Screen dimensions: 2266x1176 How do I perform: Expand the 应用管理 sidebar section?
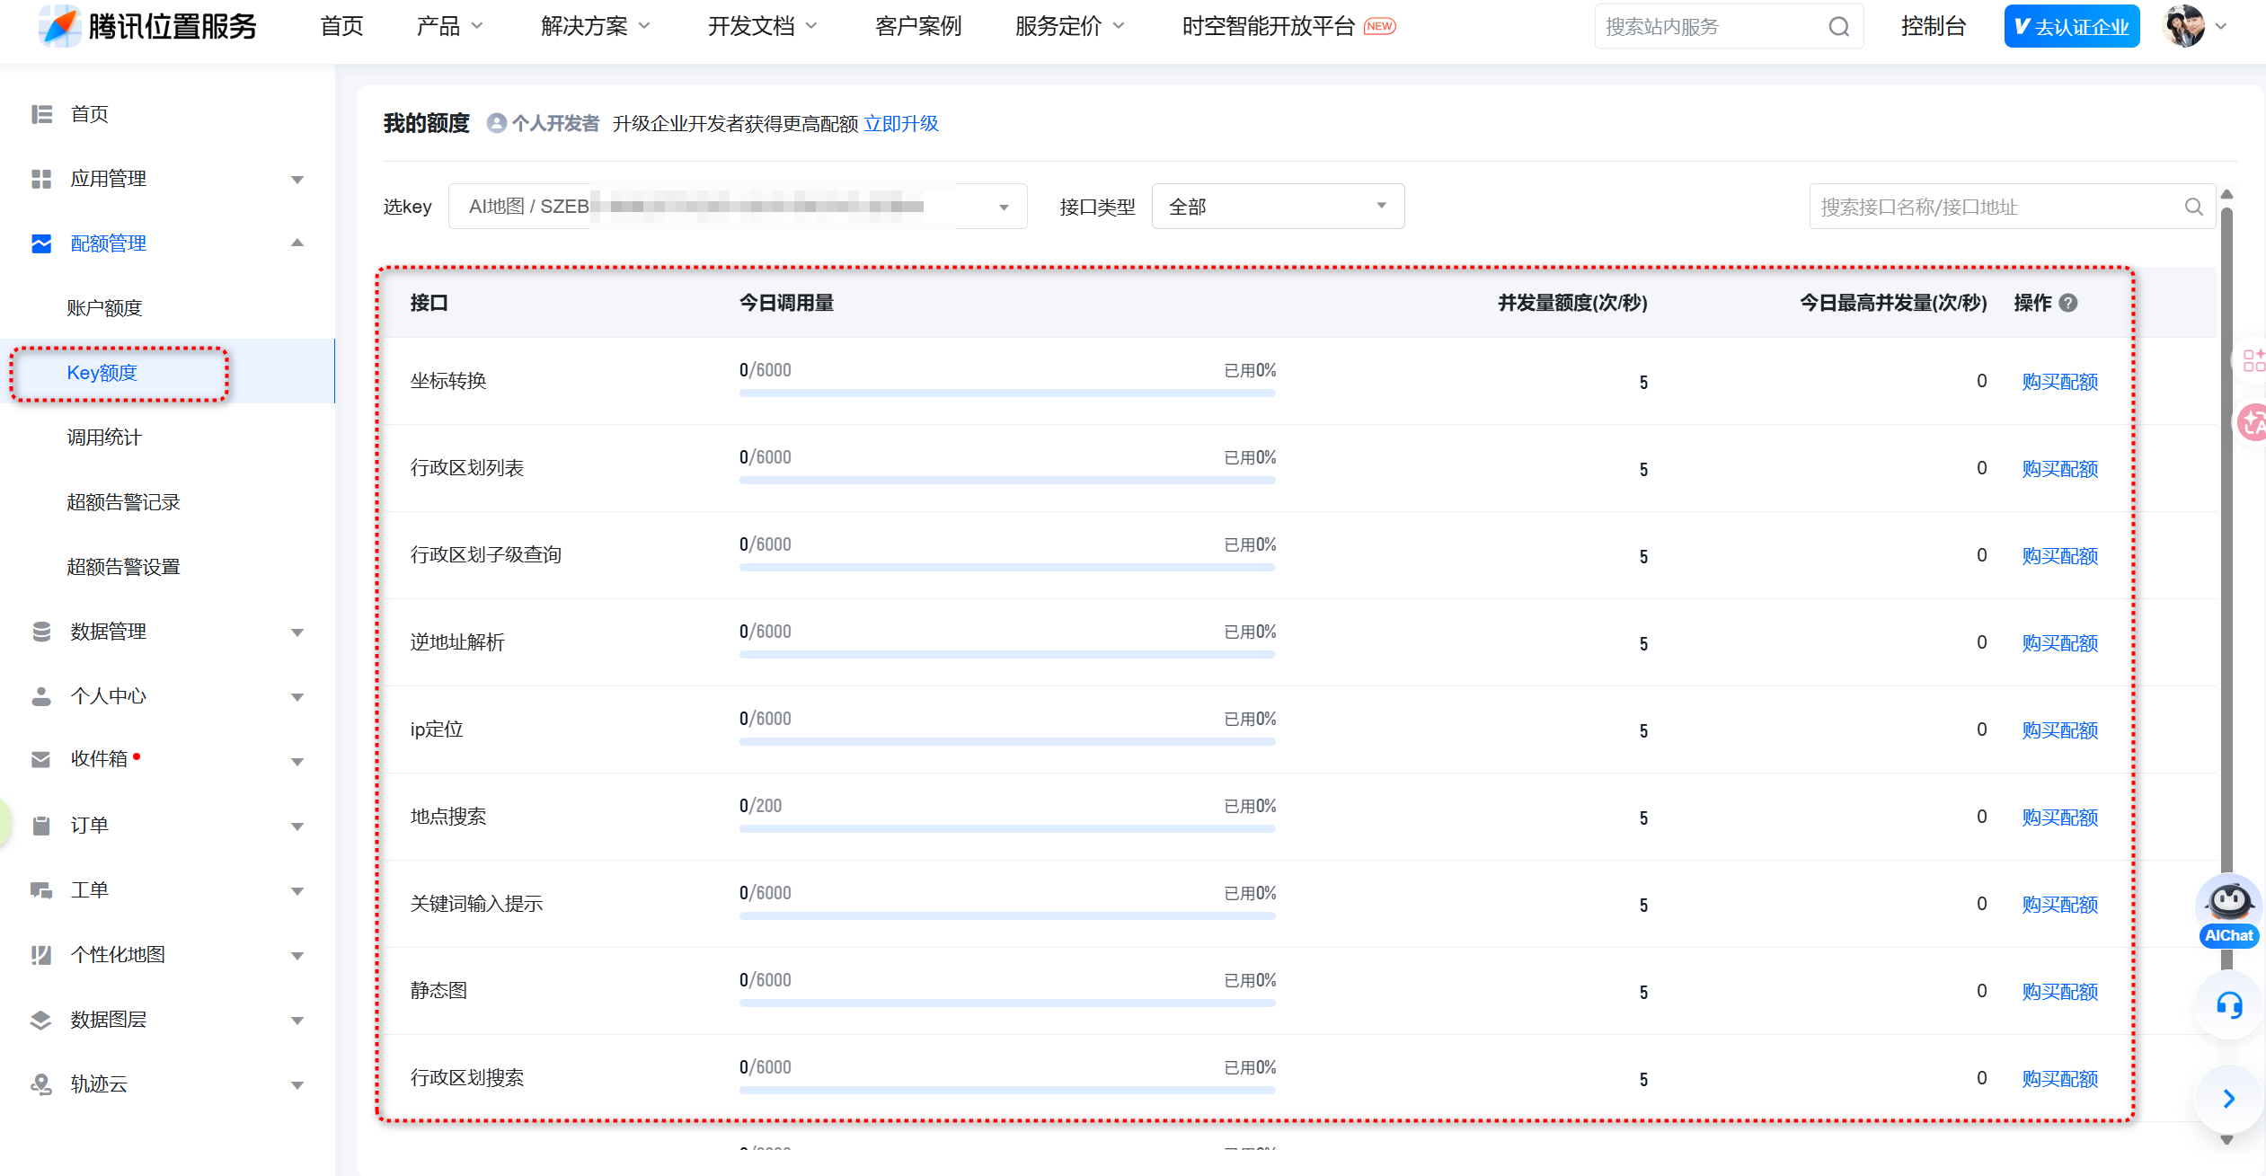[297, 180]
